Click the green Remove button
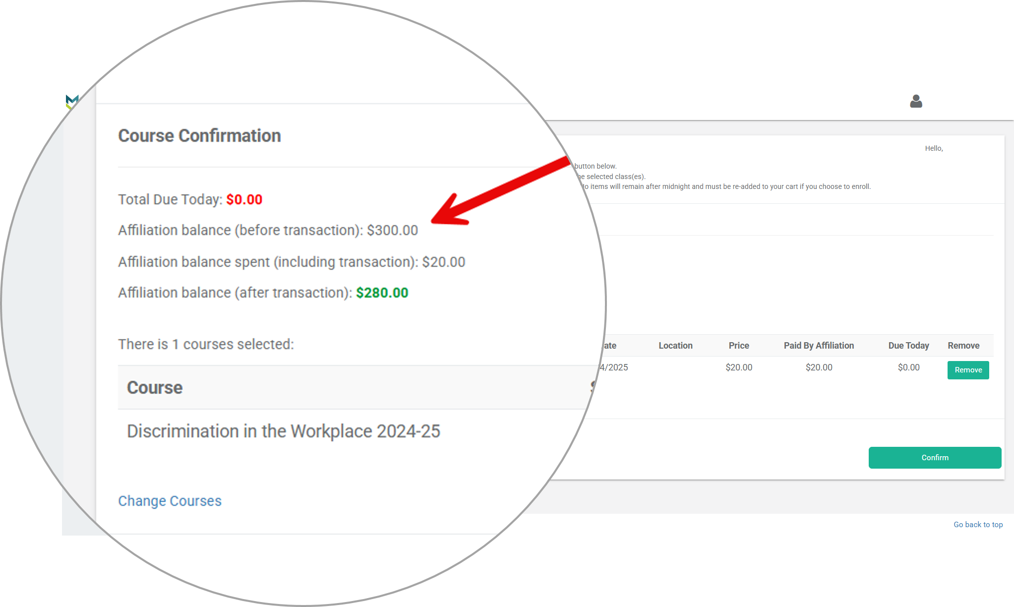 [x=968, y=370]
